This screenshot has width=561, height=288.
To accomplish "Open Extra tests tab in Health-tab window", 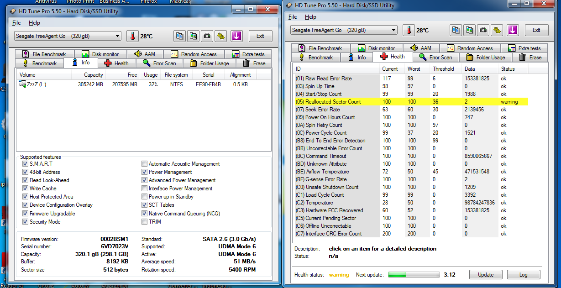I will pos(524,48).
